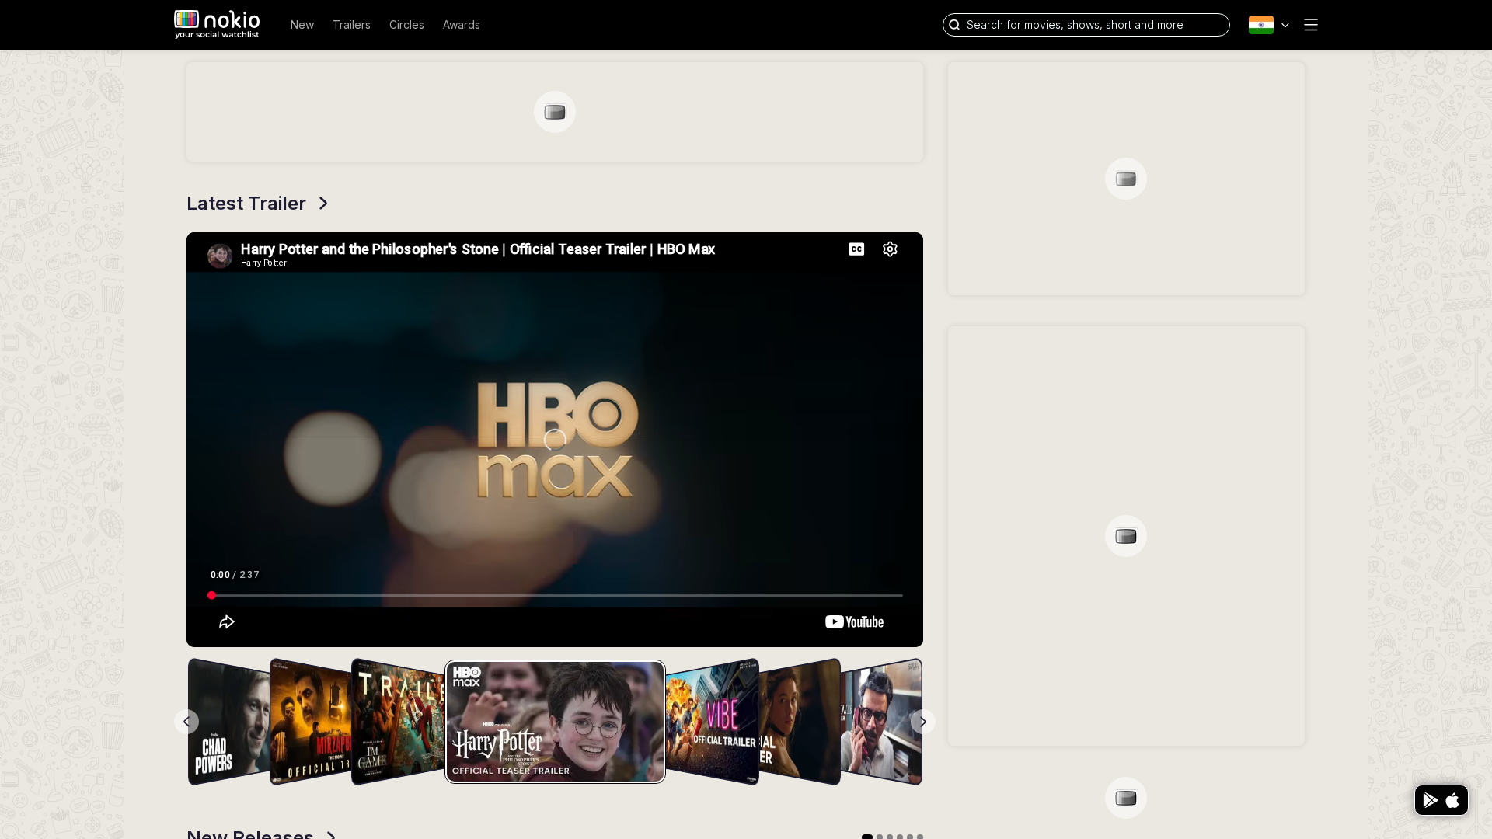This screenshot has height=839, width=1492.
Task: Open the Awards page
Action: [x=462, y=25]
